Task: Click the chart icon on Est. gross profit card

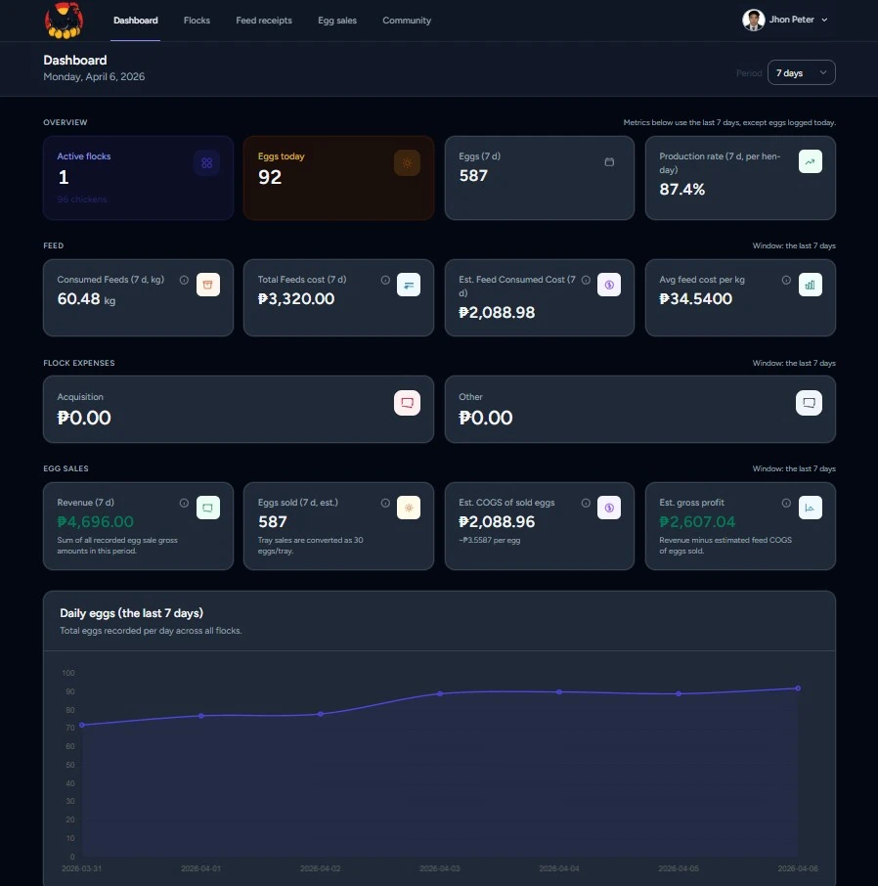Action: (810, 508)
